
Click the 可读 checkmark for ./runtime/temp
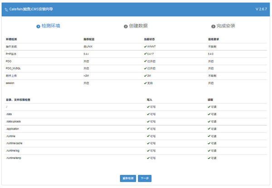click(209, 158)
